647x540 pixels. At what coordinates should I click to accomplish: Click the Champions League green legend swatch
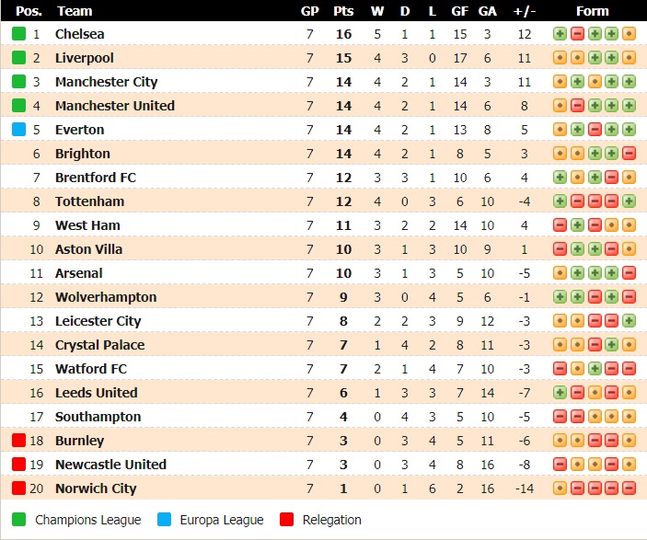point(18,520)
